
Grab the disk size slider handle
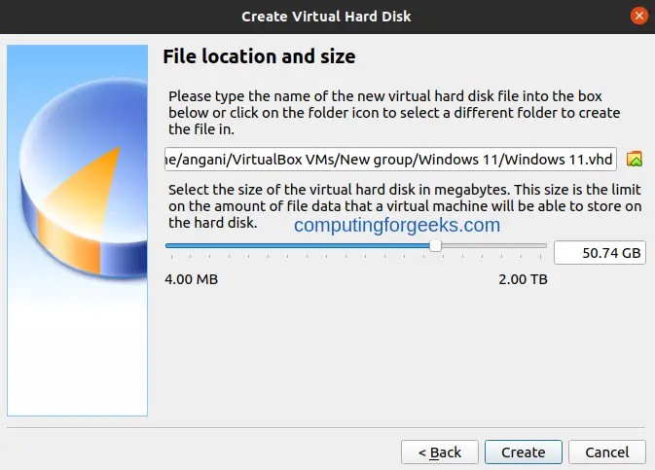[435, 245]
